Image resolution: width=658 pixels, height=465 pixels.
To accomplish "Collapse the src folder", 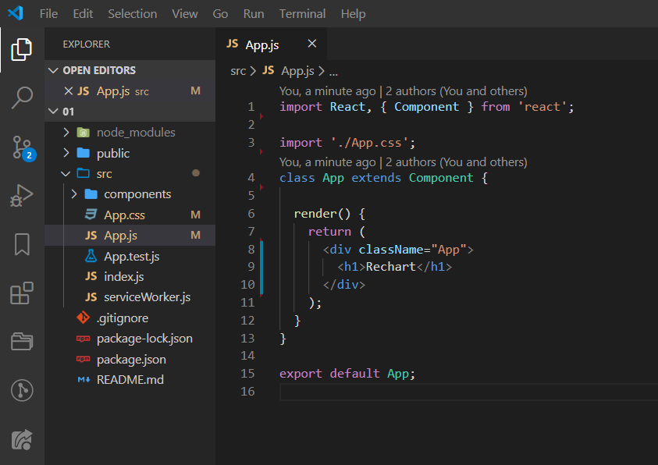I will [x=63, y=173].
